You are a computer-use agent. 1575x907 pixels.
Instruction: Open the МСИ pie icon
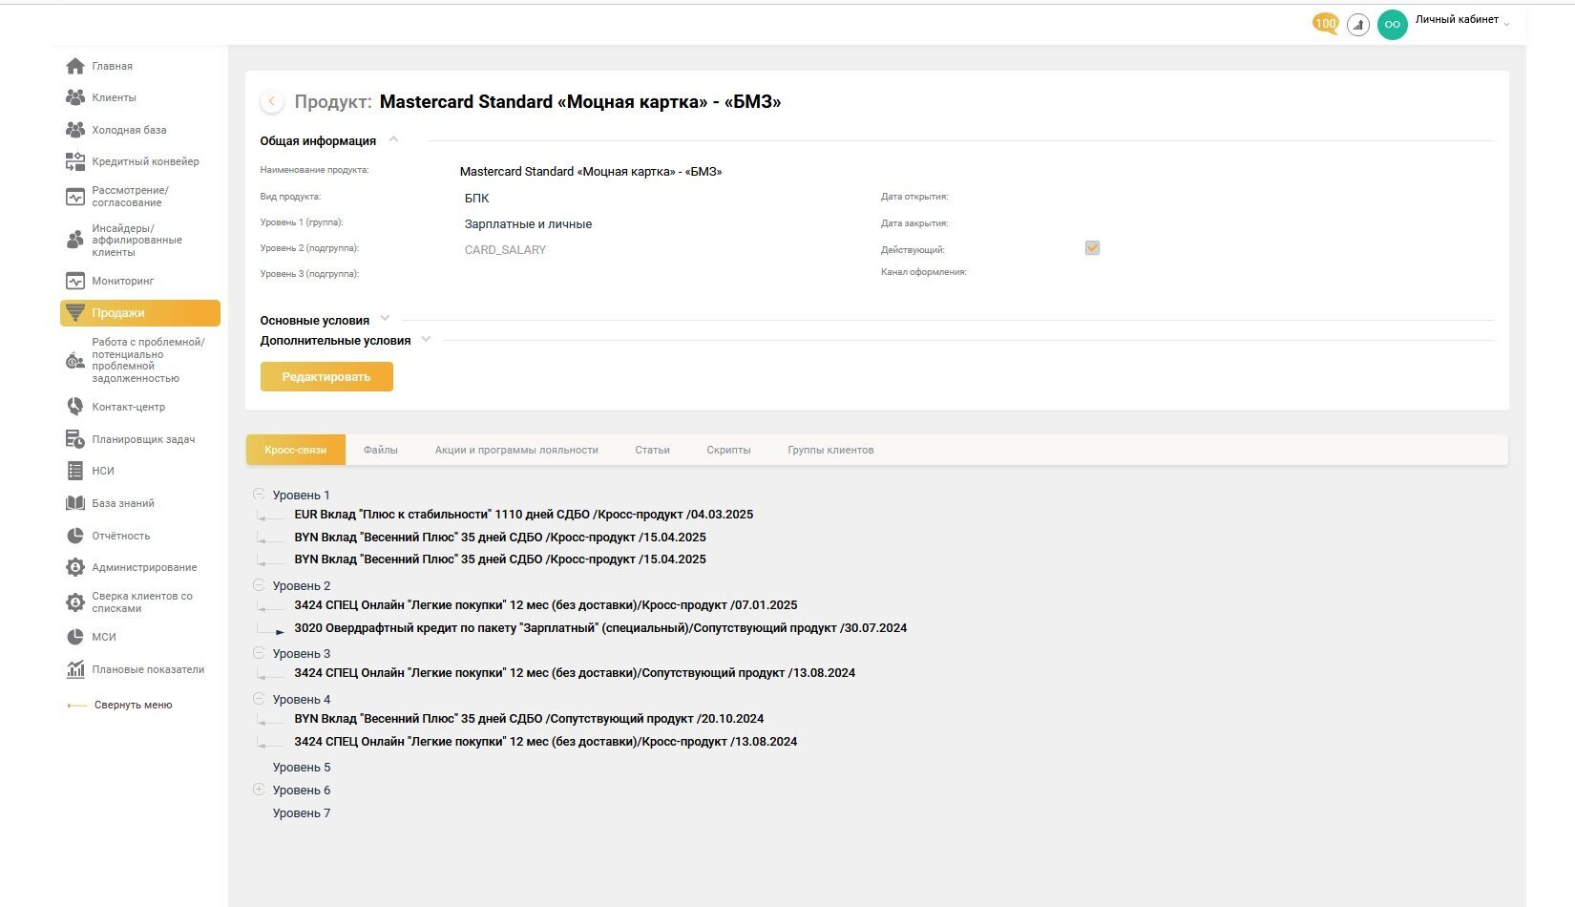pyautogui.click(x=75, y=637)
